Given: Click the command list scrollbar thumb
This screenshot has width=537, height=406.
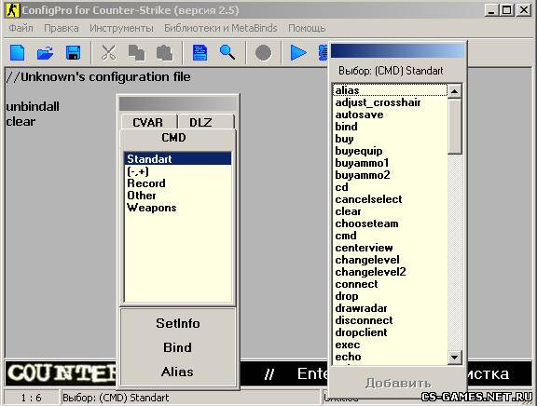Looking at the screenshot, I should click(455, 127).
